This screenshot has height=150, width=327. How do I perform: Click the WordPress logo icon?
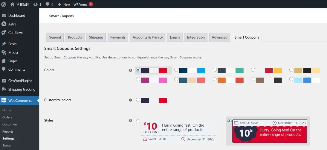tap(4, 4)
